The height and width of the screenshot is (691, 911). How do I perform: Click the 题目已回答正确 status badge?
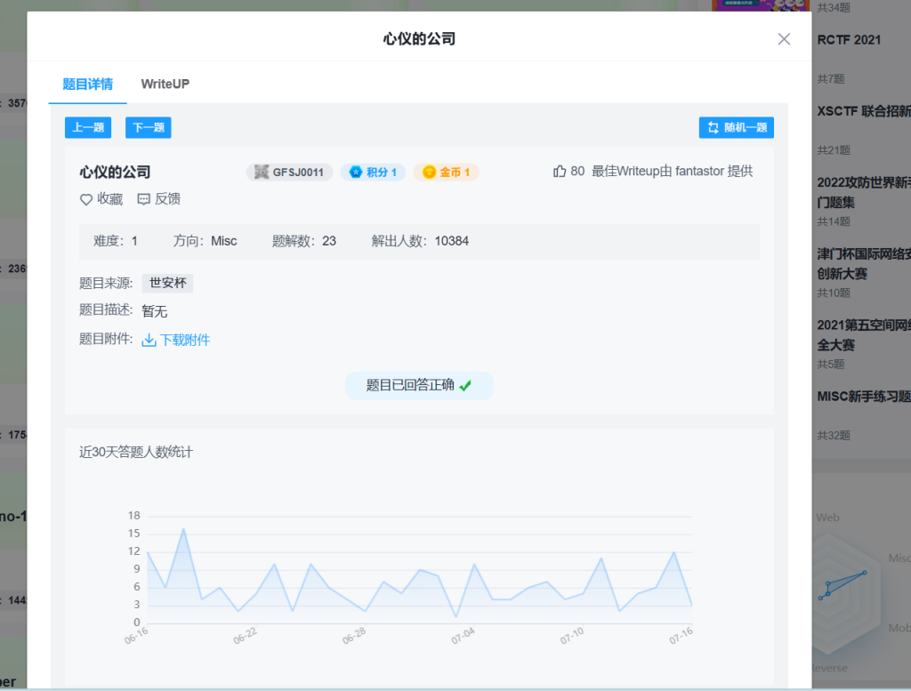click(418, 385)
